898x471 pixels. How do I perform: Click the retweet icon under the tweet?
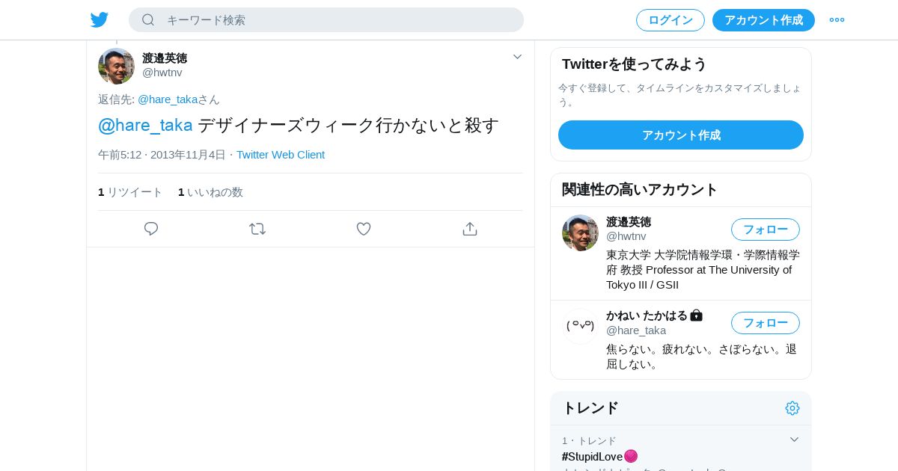tap(257, 229)
